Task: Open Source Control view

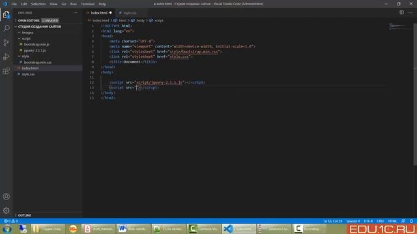Action: [6, 42]
